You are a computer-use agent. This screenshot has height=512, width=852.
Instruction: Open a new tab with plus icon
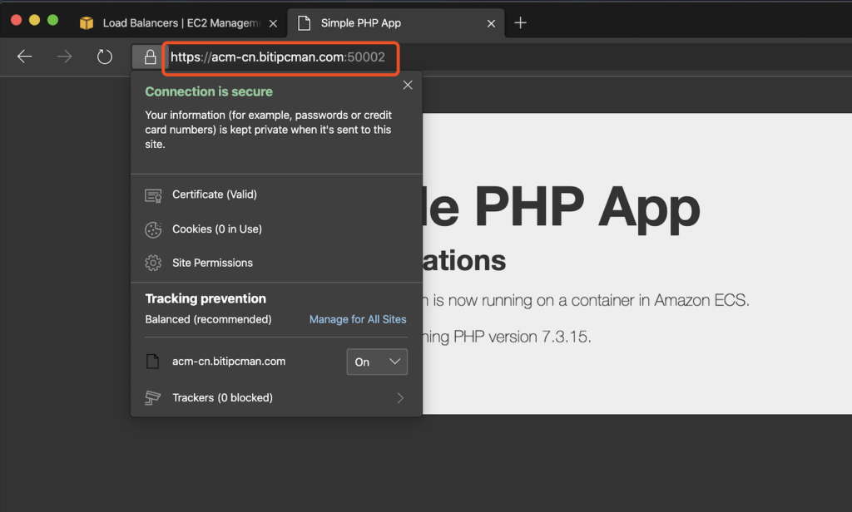click(521, 22)
